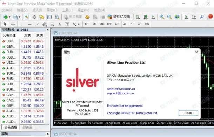Image resolution: width=214 pixels, height=137 pixels.
Task: Select the horizontal line drawing tool
Action: tap(29, 24)
